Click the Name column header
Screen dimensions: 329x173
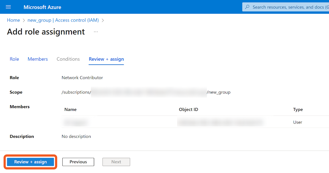[70, 110]
